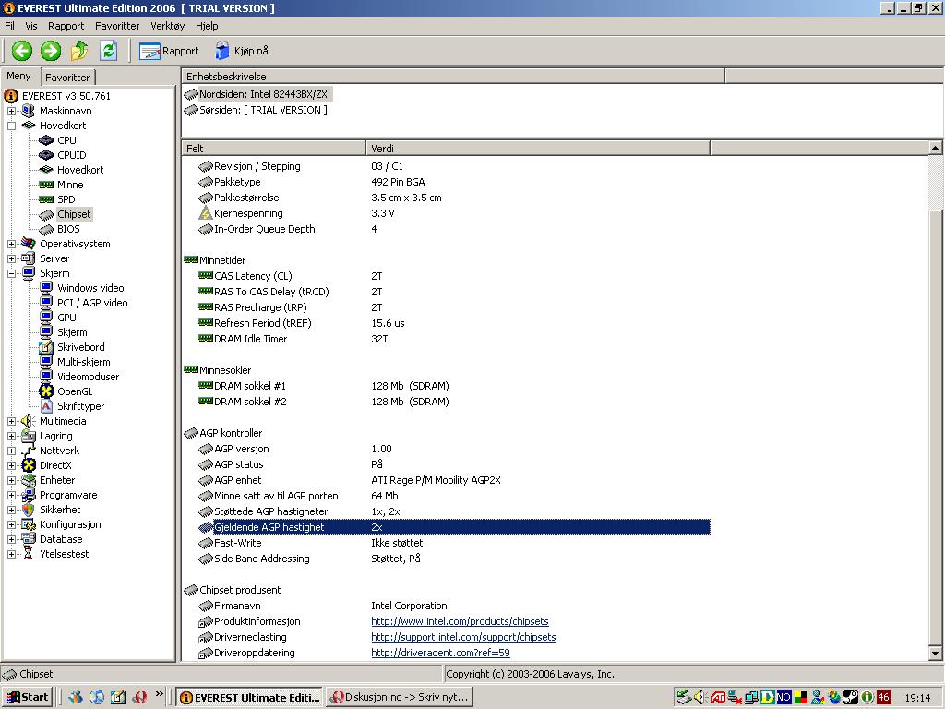Open the intel.com/products/chipsets link
Screen dimensions: 945x709
point(460,621)
